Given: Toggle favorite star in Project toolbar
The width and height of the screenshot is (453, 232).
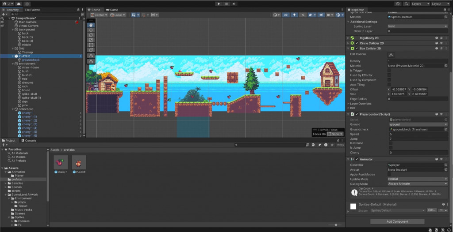Looking at the screenshot, I should point(332,145).
